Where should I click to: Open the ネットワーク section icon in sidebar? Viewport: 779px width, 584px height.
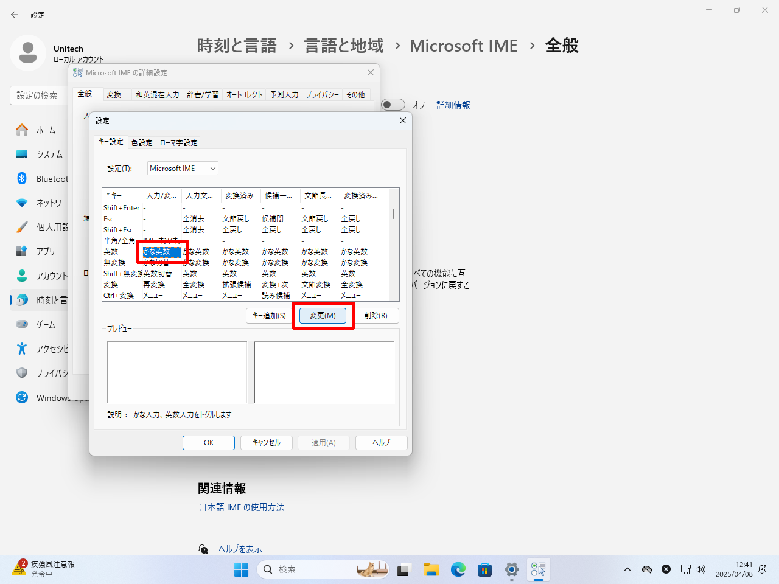tap(22, 203)
